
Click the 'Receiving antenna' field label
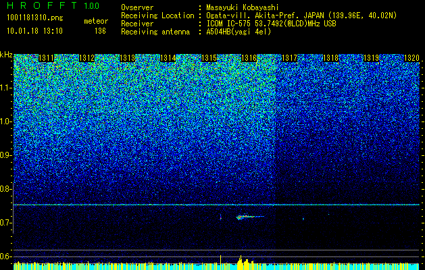point(155,32)
